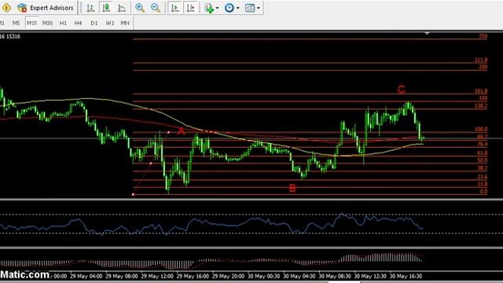The image size is (503, 283).
Task: Select the D1 timeframe
Action: point(94,23)
